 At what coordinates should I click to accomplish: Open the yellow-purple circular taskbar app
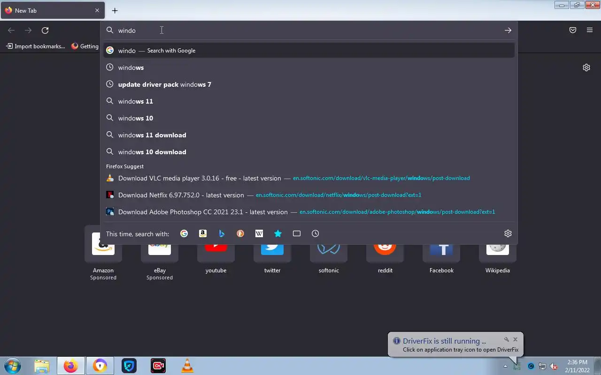coord(100,366)
